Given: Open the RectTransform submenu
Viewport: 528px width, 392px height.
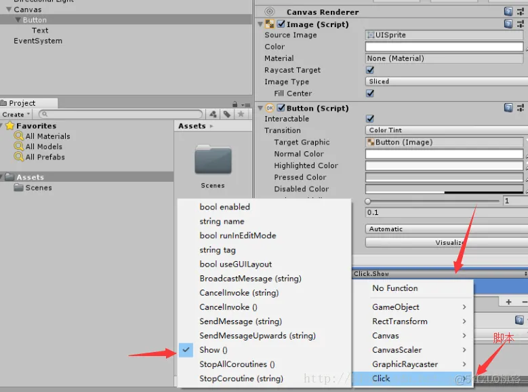Looking at the screenshot, I should coord(413,321).
